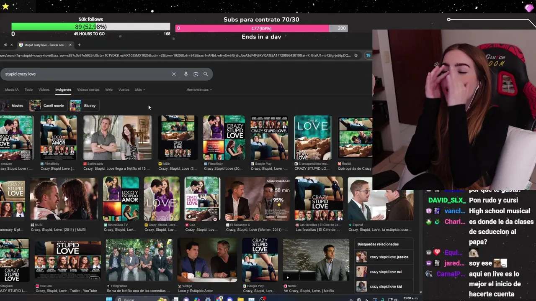Close the 'stupid crazy love' browser tab
This screenshot has width=536, height=301.
70,45
